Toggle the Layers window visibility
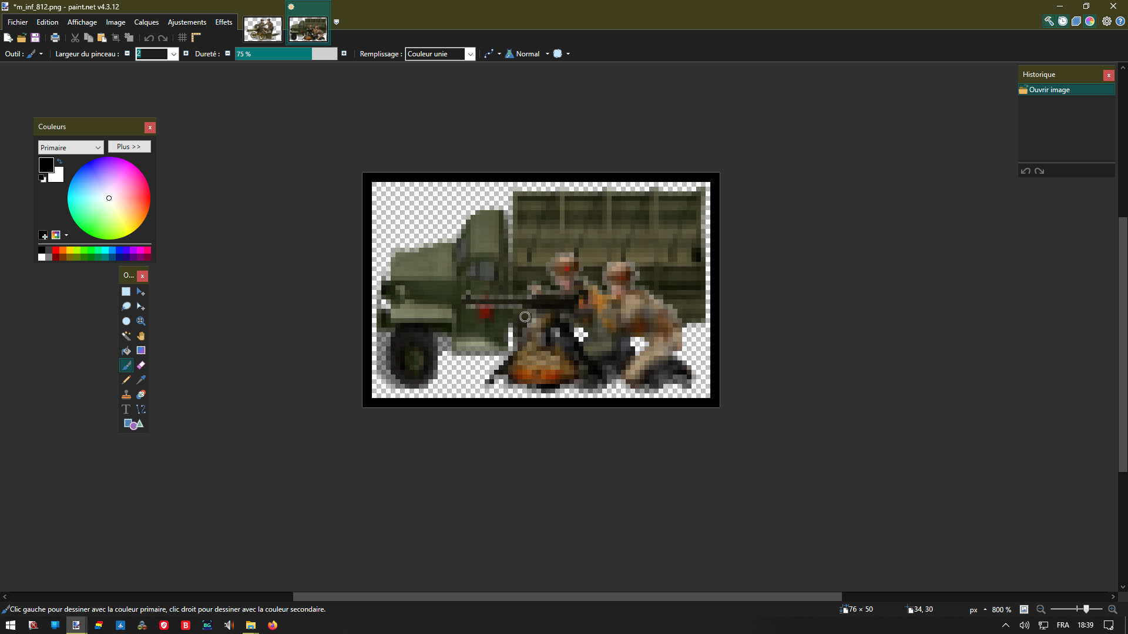This screenshot has height=634, width=1128. point(1076,21)
